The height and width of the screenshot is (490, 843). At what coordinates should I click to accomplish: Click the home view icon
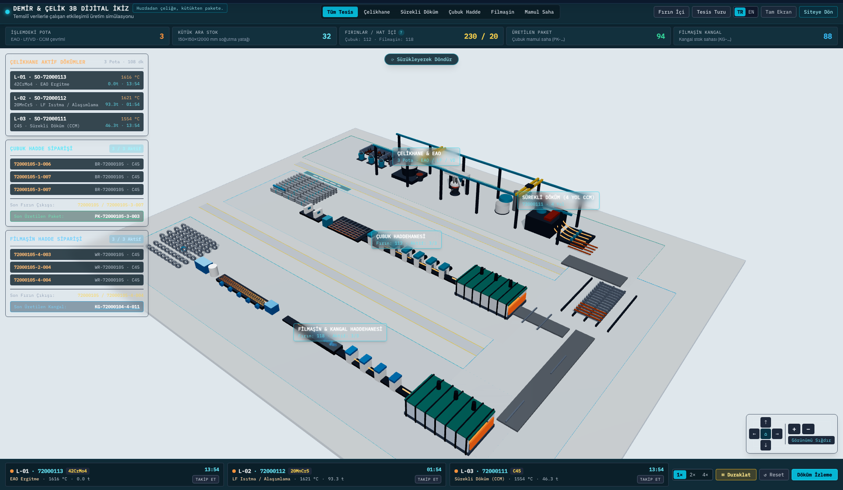pos(765,434)
